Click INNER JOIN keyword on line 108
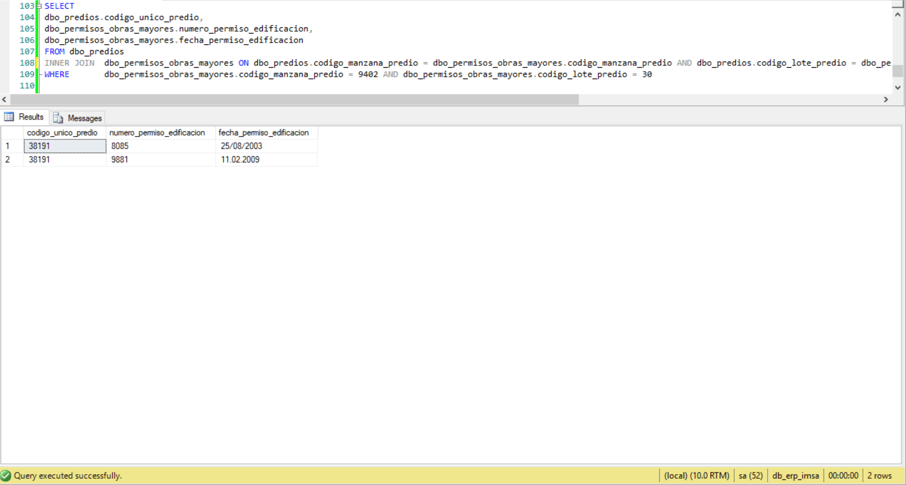The image size is (906, 485). click(x=69, y=63)
